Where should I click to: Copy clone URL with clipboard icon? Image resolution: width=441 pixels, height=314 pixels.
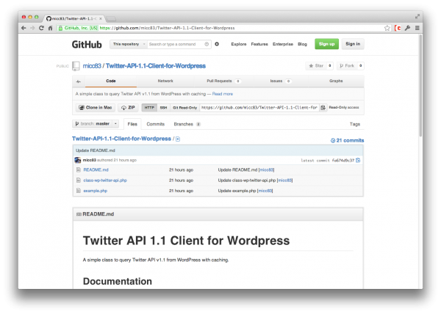[323, 107]
